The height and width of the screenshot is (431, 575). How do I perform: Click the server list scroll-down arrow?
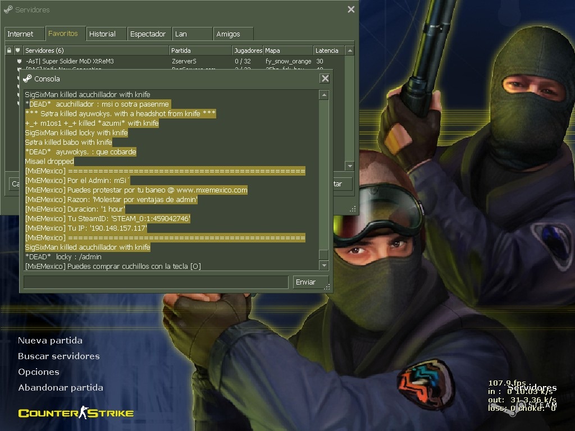pos(350,166)
